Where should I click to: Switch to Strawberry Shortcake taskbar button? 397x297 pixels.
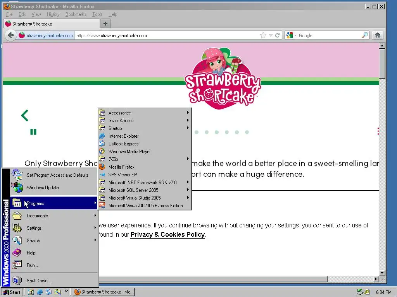(104, 292)
